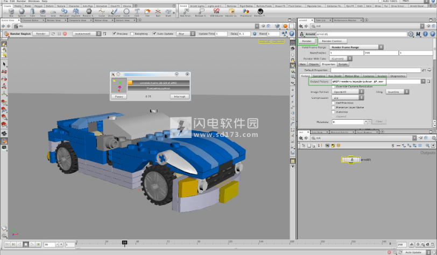The image size is (437, 255).
Task: Select the Box shelf tool
Action: 11,12
